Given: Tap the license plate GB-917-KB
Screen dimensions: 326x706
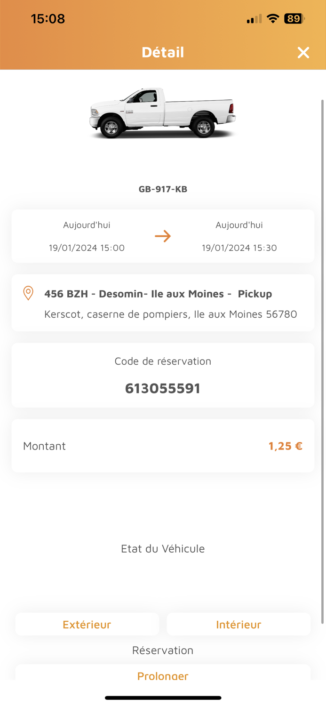Looking at the screenshot, I should pos(163,189).
